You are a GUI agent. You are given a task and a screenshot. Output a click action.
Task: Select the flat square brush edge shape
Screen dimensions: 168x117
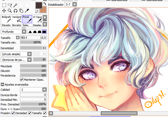(x=44, y=32)
